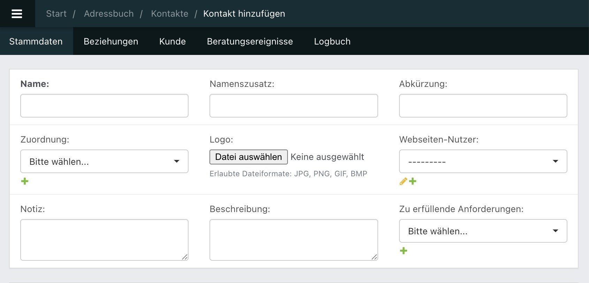589x283 pixels.
Task: Click the Webseiten-Nutzer: field label
Action: pyautogui.click(x=439, y=139)
